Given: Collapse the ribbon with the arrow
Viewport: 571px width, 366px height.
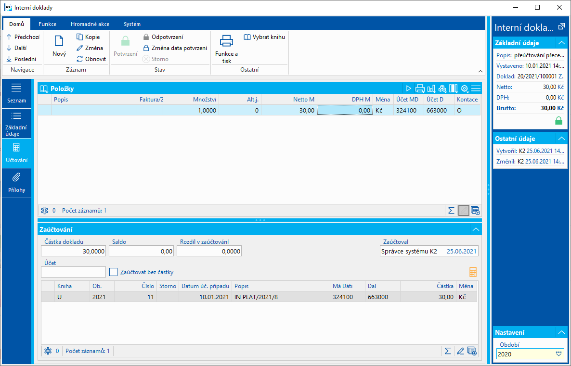Looking at the screenshot, I should pos(480,71).
